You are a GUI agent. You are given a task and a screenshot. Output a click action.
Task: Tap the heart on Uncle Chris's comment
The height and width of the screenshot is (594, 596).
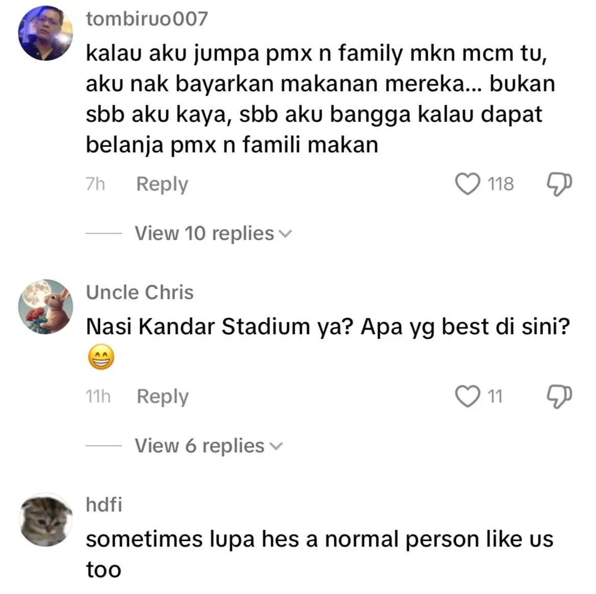(x=467, y=396)
